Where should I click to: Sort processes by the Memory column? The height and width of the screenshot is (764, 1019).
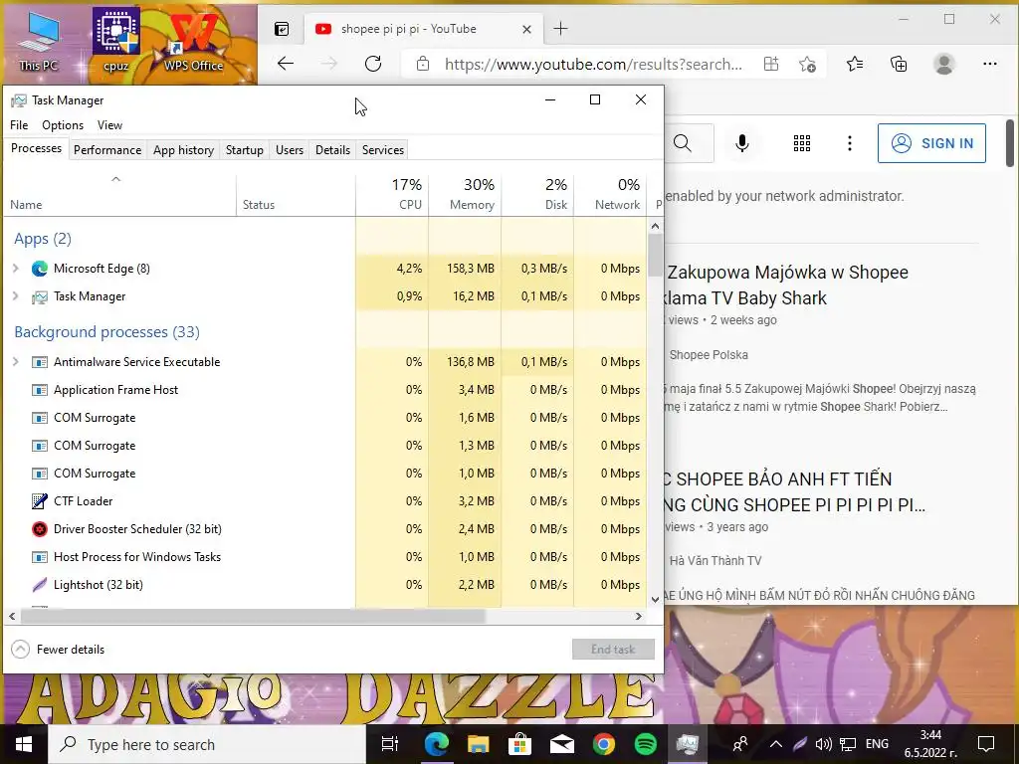coord(466,194)
